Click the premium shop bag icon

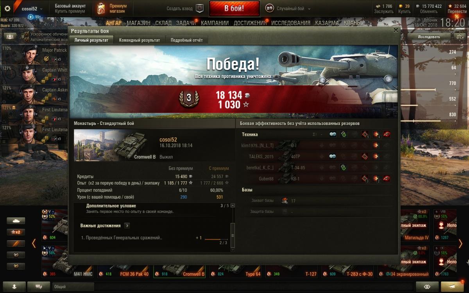[x=101, y=8]
